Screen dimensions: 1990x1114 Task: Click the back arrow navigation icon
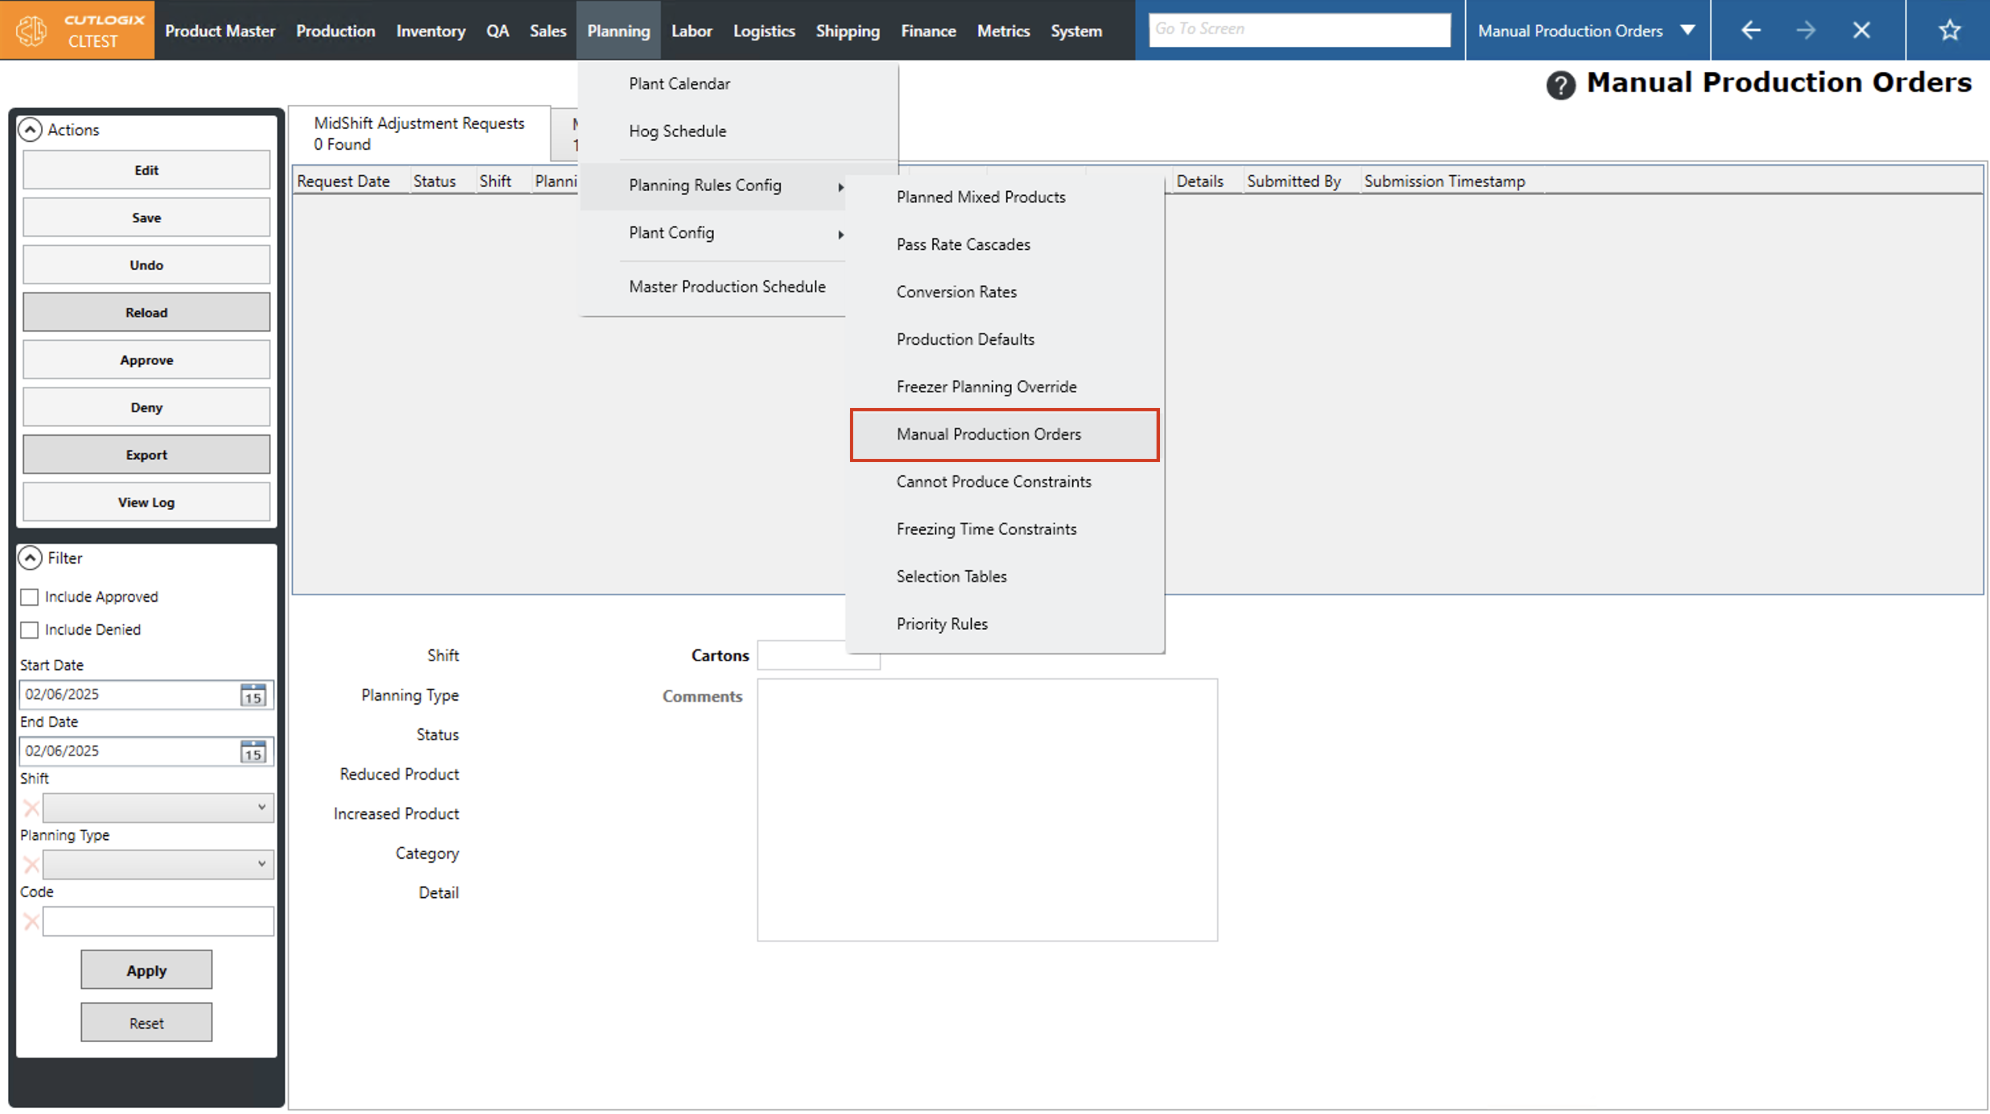pos(1751,30)
